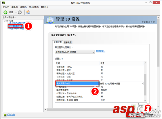Open the 系统信息 link

click(x=11, y=115)
